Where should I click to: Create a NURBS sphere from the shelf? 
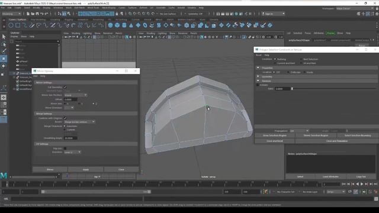(x=111, y=25)
